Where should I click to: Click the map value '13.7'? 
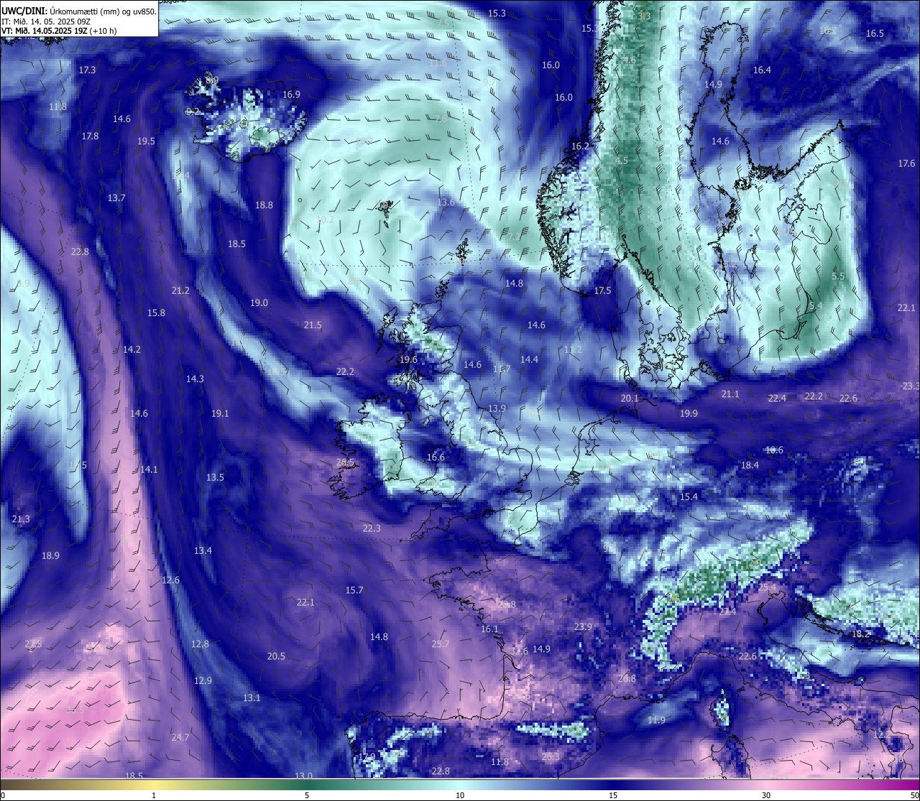[x=116, y=198]
